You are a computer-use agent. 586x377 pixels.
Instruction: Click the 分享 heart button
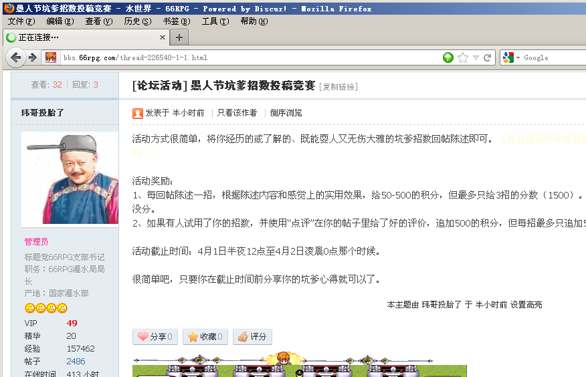pos(155,337)
